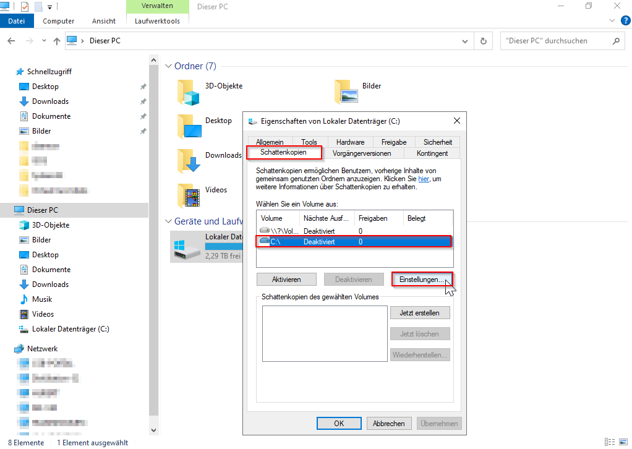Click the back arrow navigation icon
This screenshot has height=449, width=632.
coord(11,41)
